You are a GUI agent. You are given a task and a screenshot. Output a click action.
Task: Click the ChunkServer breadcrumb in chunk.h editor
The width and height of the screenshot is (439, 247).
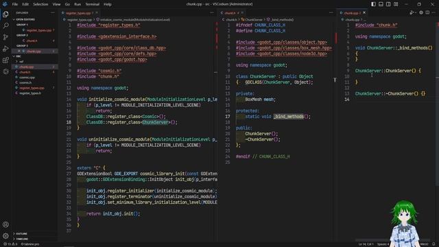coord(252,20)
